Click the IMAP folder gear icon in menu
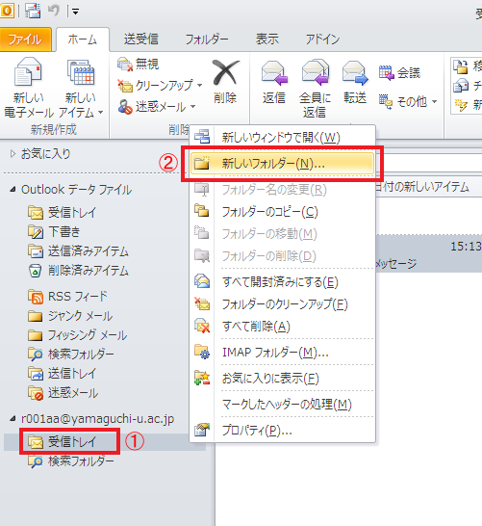Viewport: 482px width, 526px height. (x=202, y=352)
